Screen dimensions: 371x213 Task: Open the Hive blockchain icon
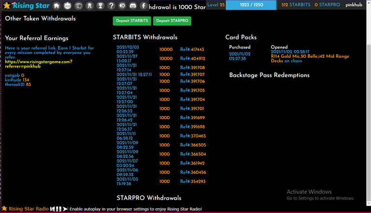(x=122, y=5)
